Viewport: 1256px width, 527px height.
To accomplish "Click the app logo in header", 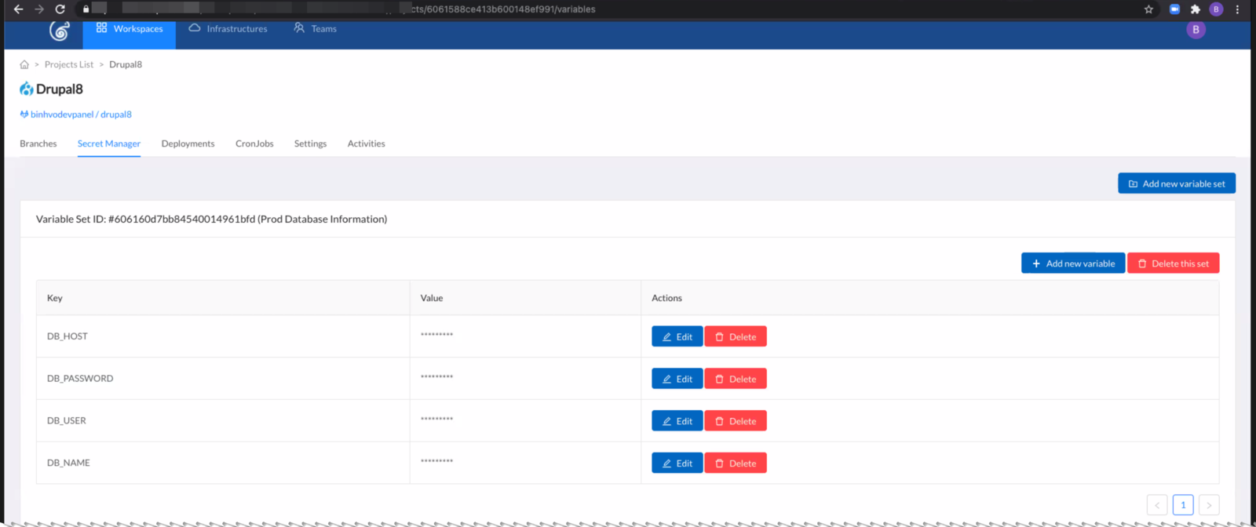I will coord(60,31).
